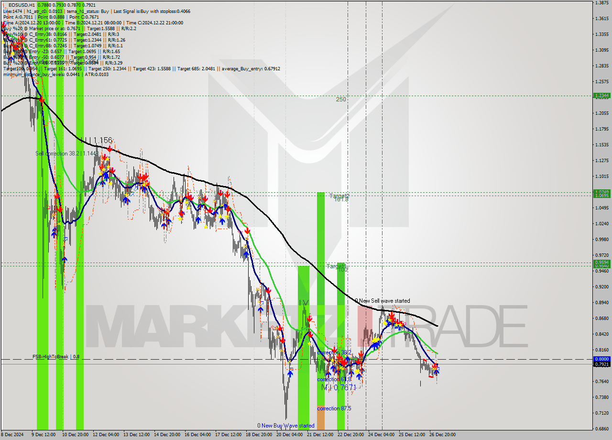Image resolution: width=612 pixels, height=440 pixels.
Task: Click the blue 0.8000 price axis tag
Action: 601,359
